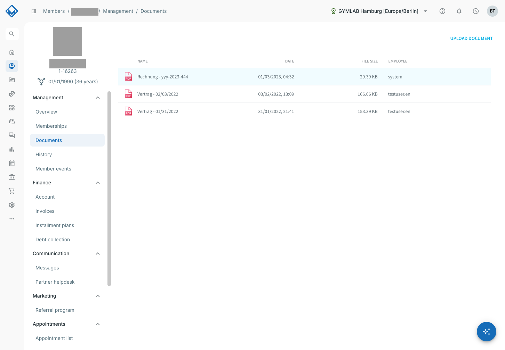This screenshot has width=505, height=350.
Task: Click the UPLOAD DOCUMENT button
Action: pos(471,39)
